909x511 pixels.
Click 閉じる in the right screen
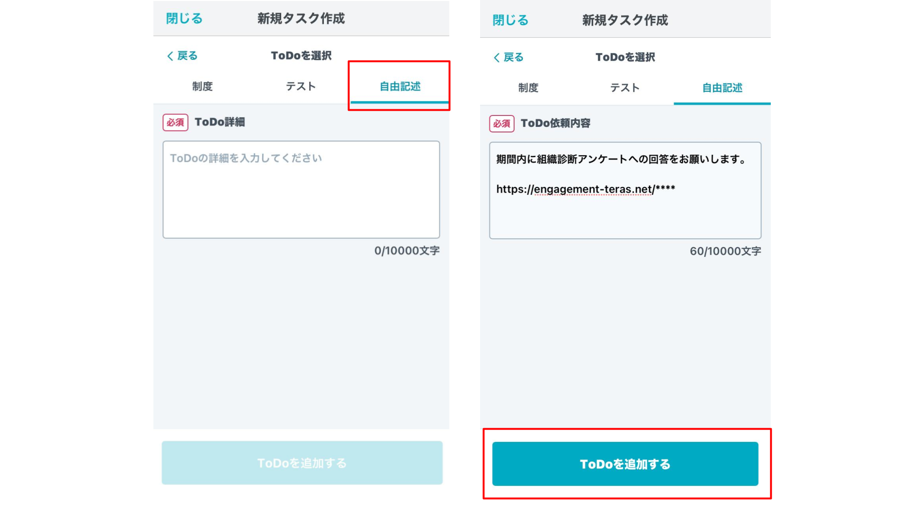point(510,20)
